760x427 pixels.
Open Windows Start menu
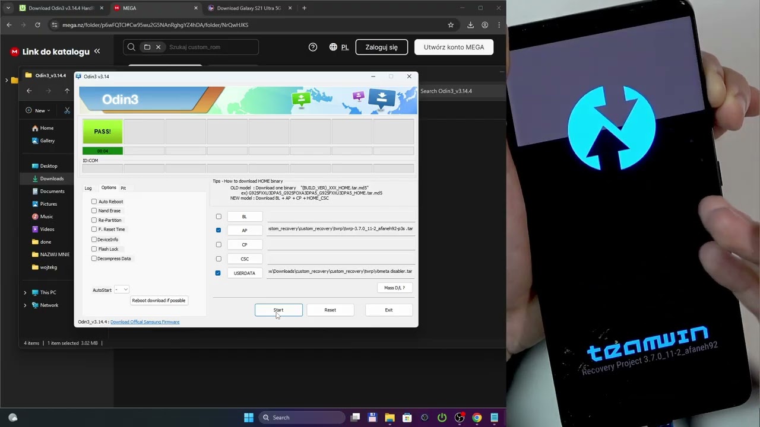click(249, 418)
